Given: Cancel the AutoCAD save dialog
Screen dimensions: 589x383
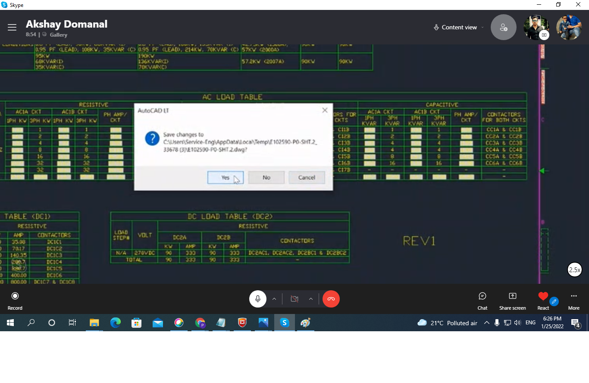Looking at the screenshot, I should [x=307, y=178].
